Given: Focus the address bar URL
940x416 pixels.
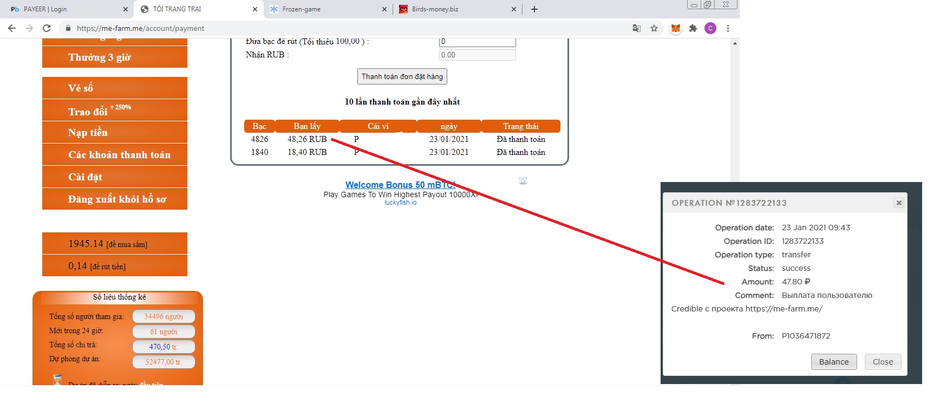Looking at the screenshot, I should coord(141,28).
